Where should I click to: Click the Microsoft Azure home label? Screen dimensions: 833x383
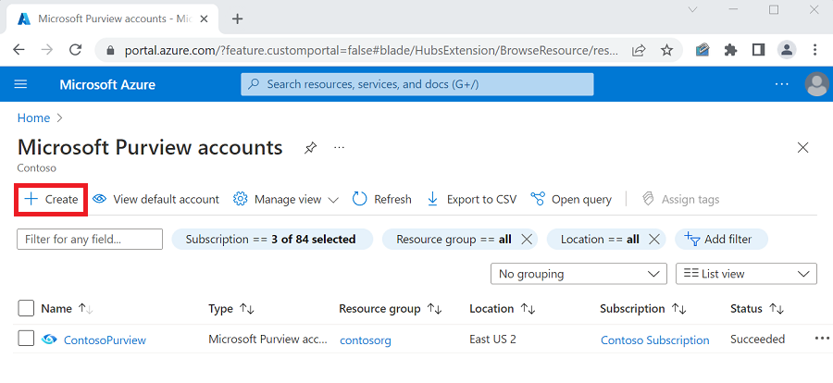[107, 84]
